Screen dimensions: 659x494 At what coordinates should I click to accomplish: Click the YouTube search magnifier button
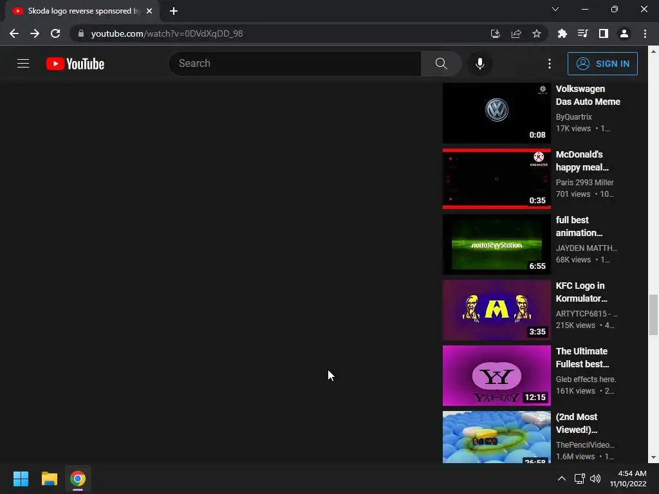pos(441,64)
